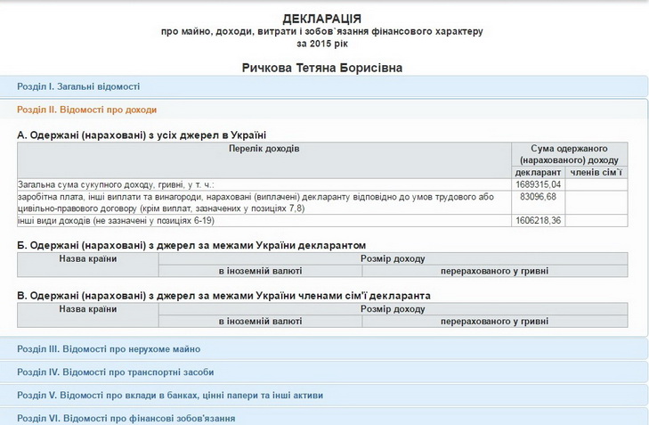The height and width of the screenshot is (425, 649).
Task: Click the subtitle про майно, доходи, витрати
Action: pyautogui.click(x=322, y=31)
